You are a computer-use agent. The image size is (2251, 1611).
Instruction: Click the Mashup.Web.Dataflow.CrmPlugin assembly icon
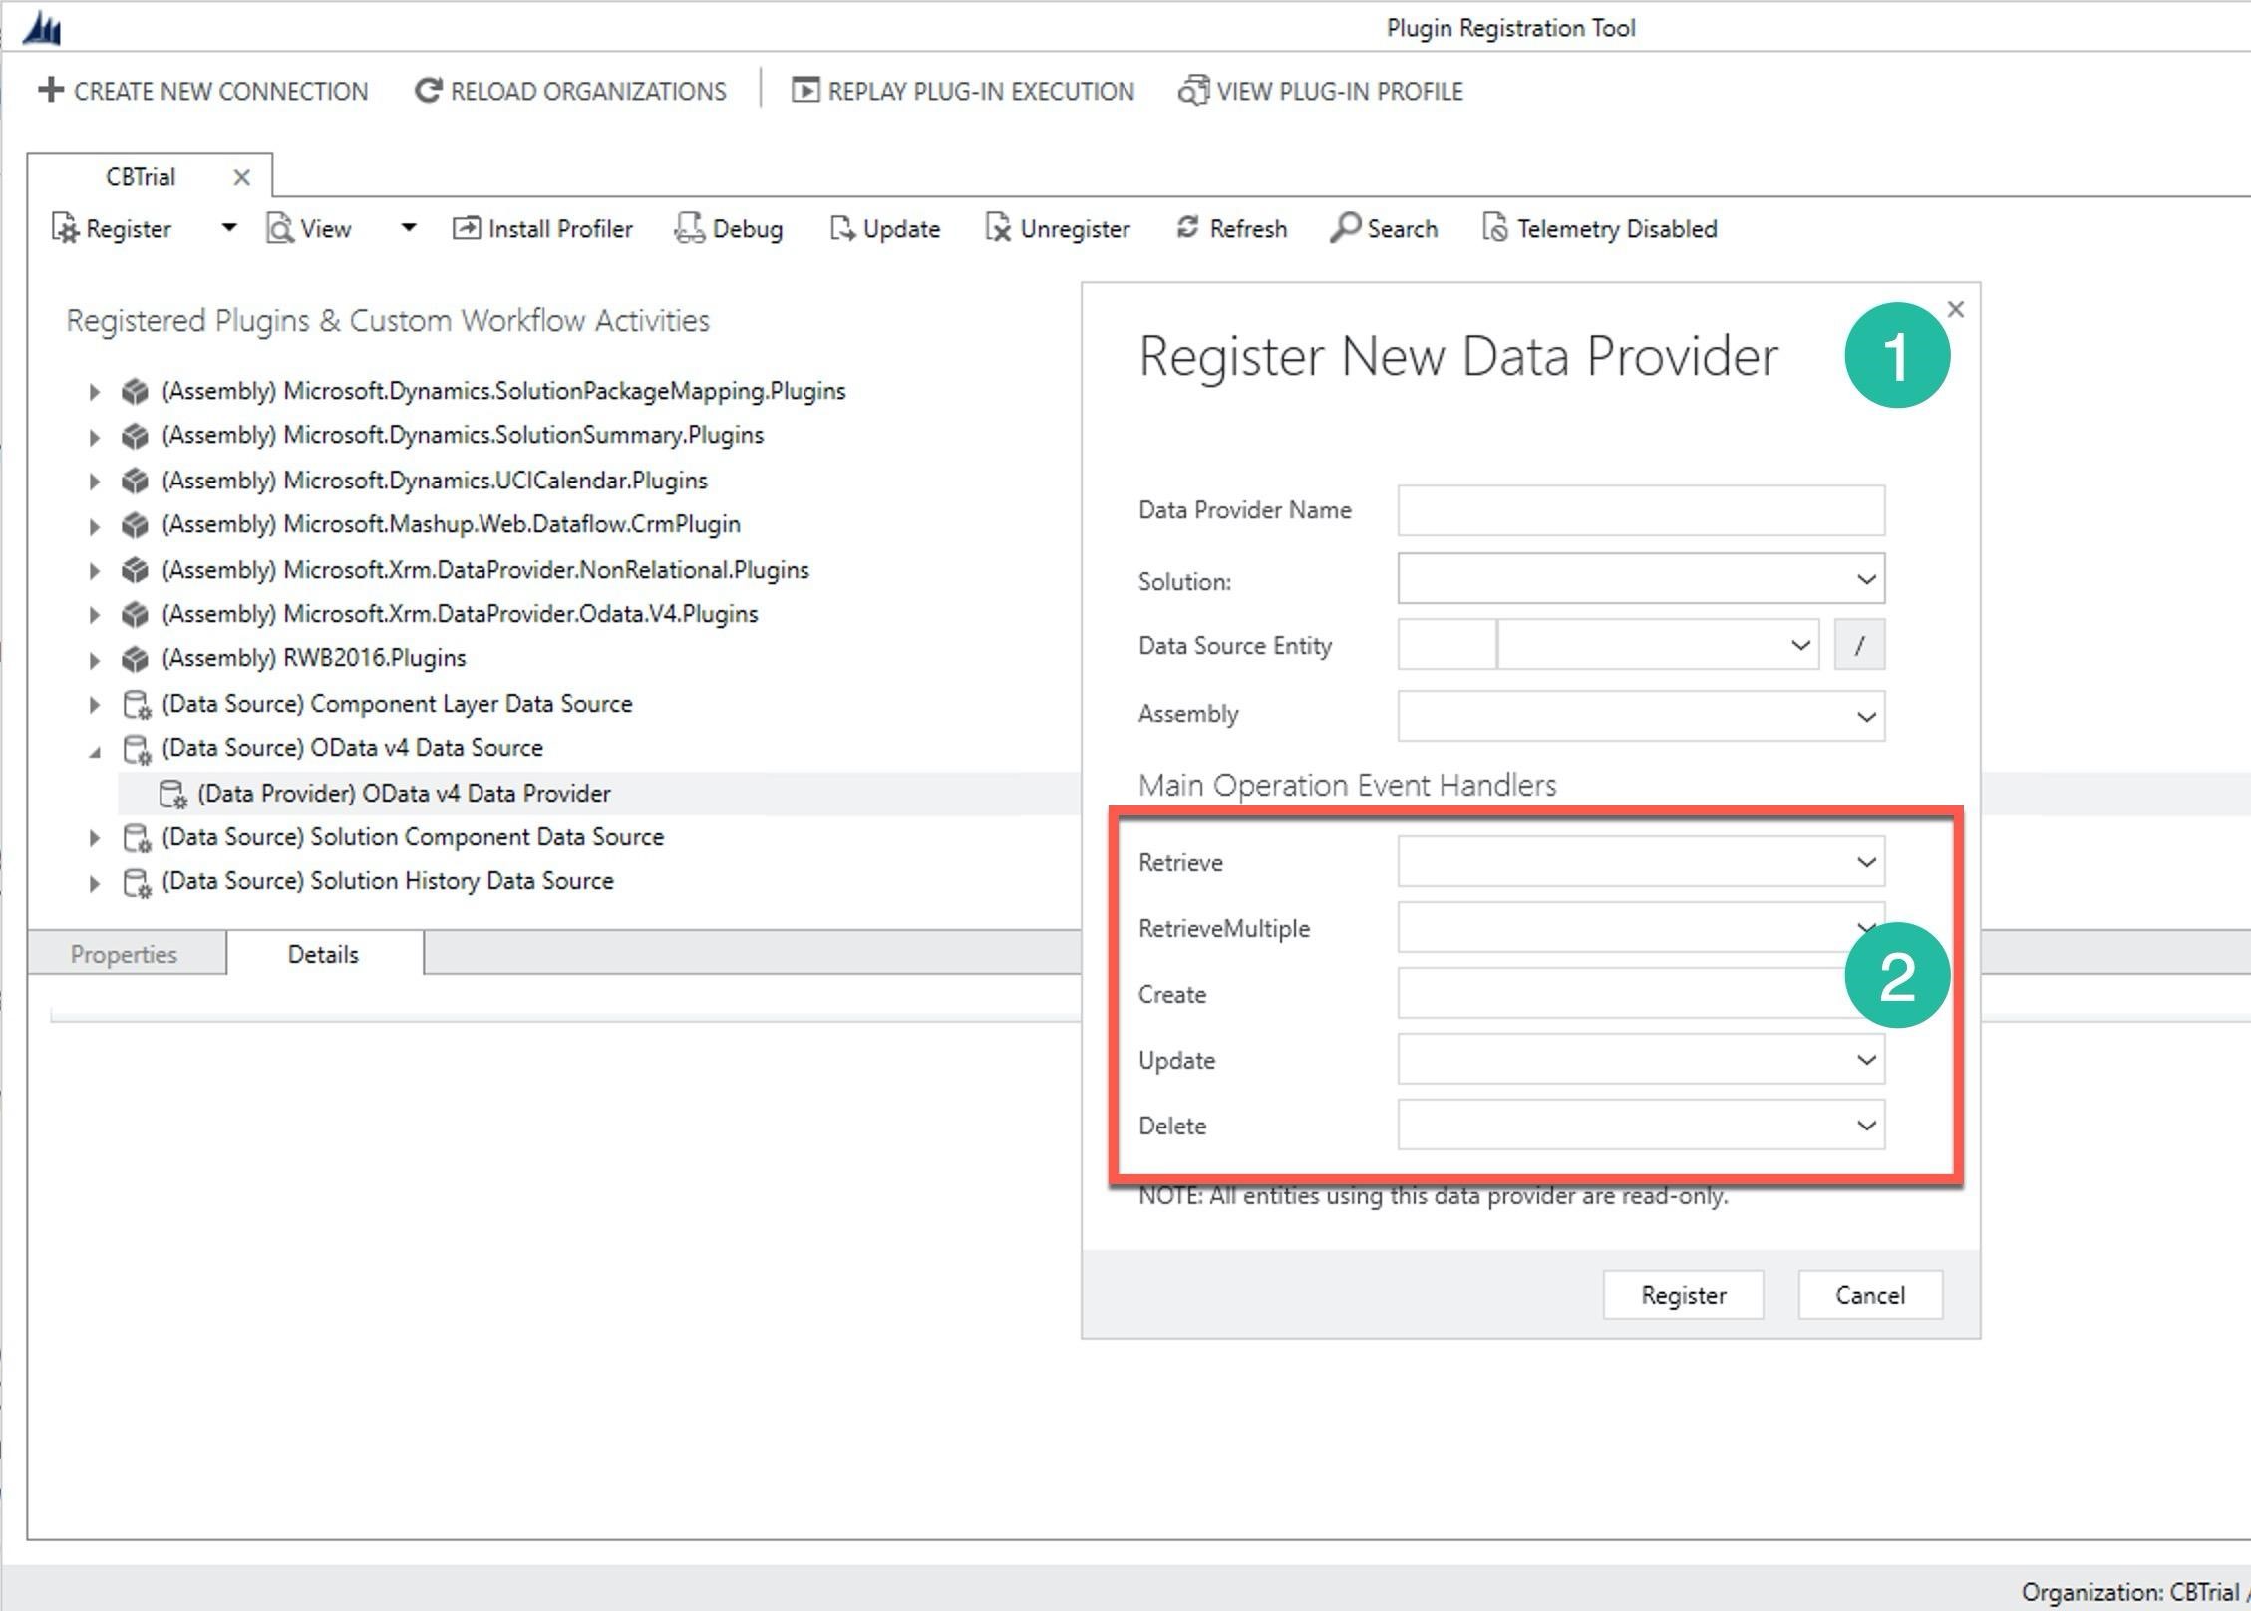point(135,524)
